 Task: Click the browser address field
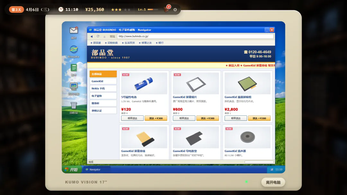pos(195,36)
